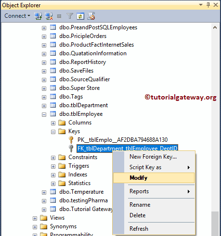This screenshot has height=236, width=221.
Task: Select the dbo.PricipleOrders table label
Action: (83, 36)
